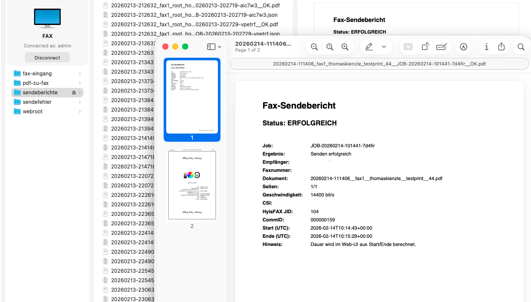This screenshot has width=531, height=302.
Task: Select the pdf-zu-fax folder
Action: [x=35, y=83]
